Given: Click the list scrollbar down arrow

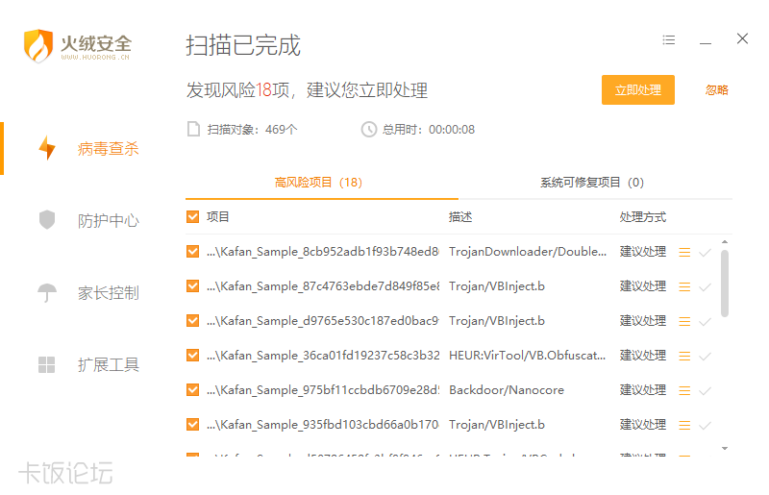Looking at the screenshot, I should coord(725,449).
